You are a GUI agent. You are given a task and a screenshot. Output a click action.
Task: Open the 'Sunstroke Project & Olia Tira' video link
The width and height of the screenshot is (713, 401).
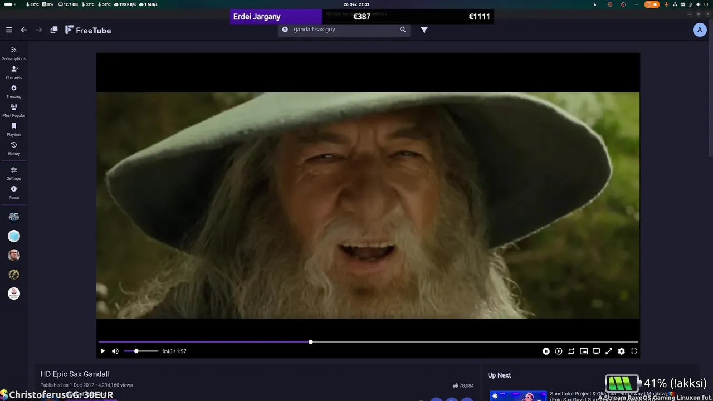click(x=612, y=395)
